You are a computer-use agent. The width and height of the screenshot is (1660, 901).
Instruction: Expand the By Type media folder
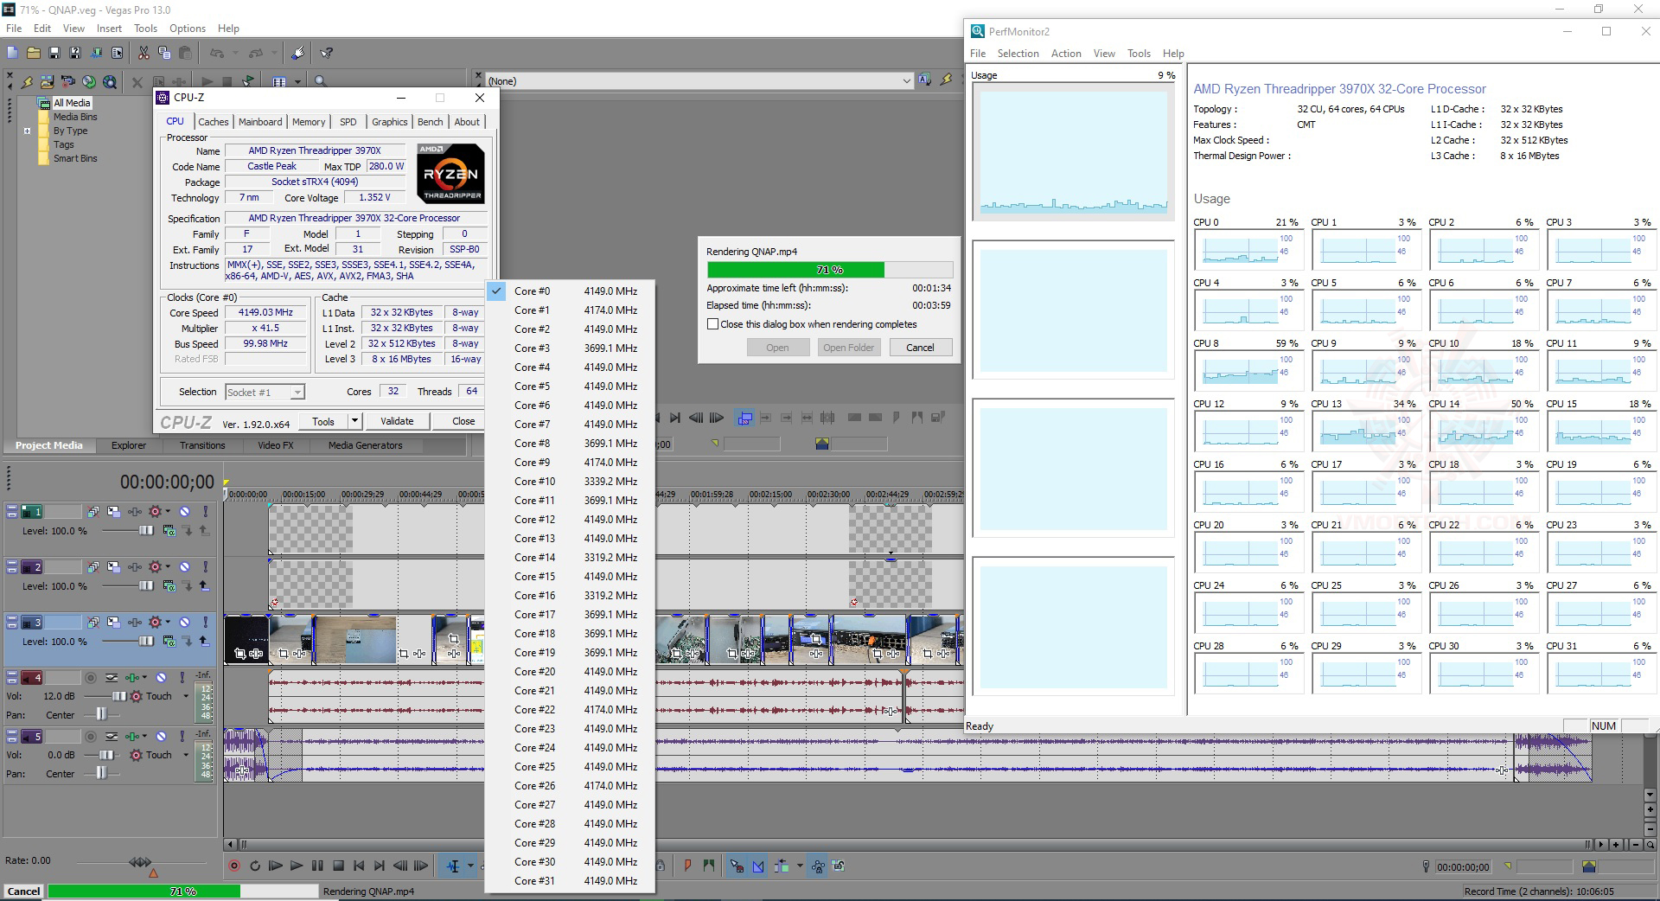tap(27, 131)
